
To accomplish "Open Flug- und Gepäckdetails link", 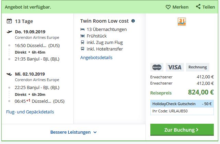I will 30,112.
